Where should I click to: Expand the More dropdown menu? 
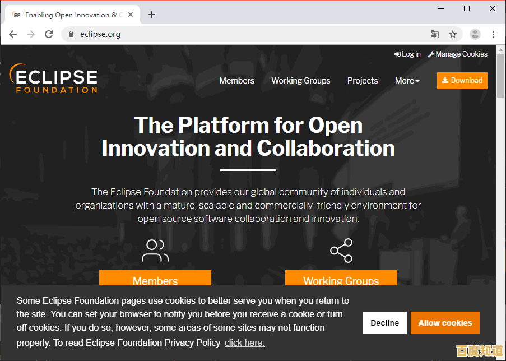[407, 81]
